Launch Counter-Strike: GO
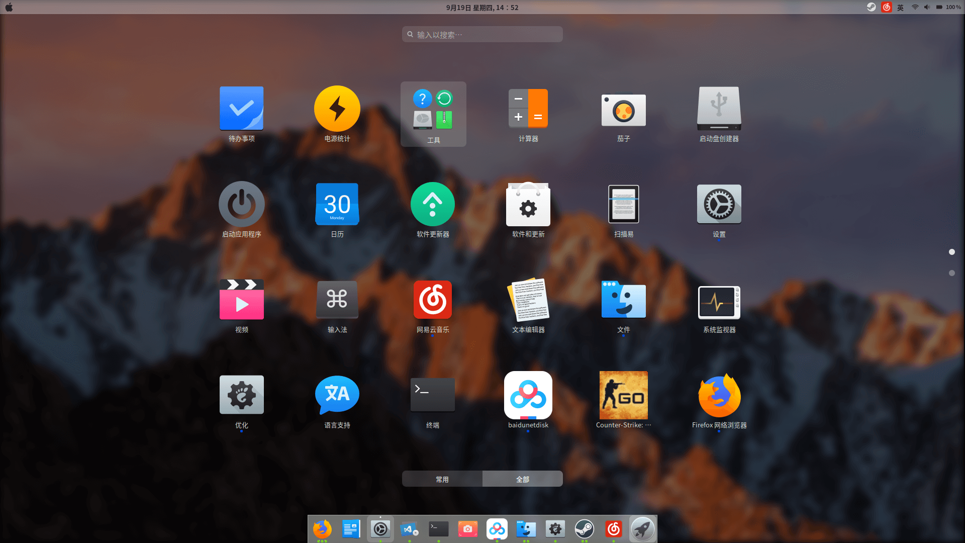 [x=623, y=395]
